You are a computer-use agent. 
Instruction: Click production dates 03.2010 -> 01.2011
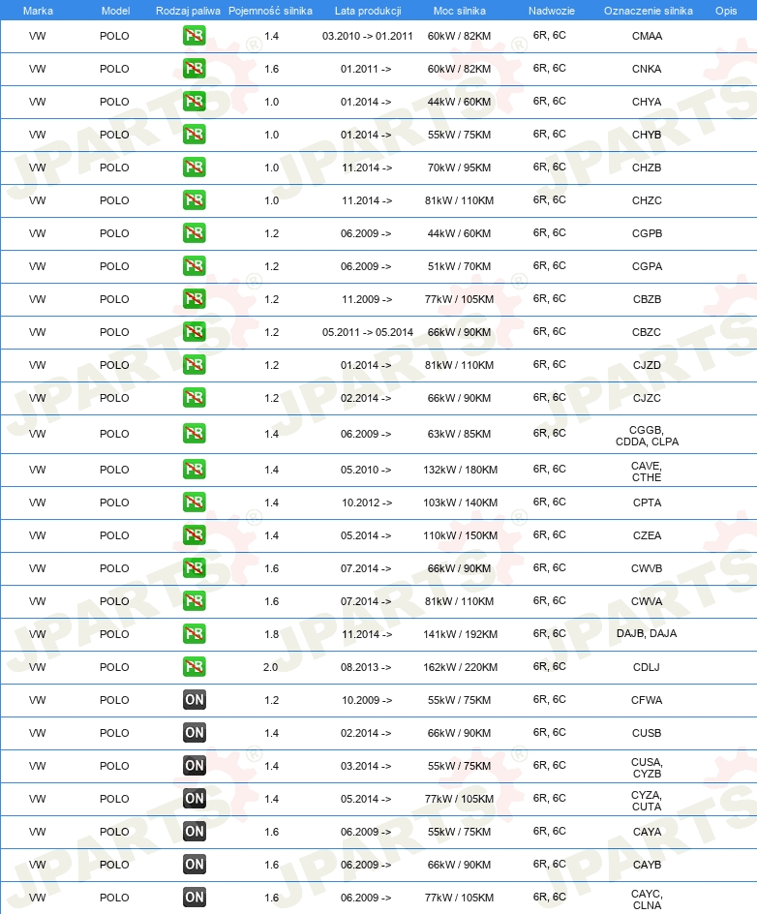(367, 36)
